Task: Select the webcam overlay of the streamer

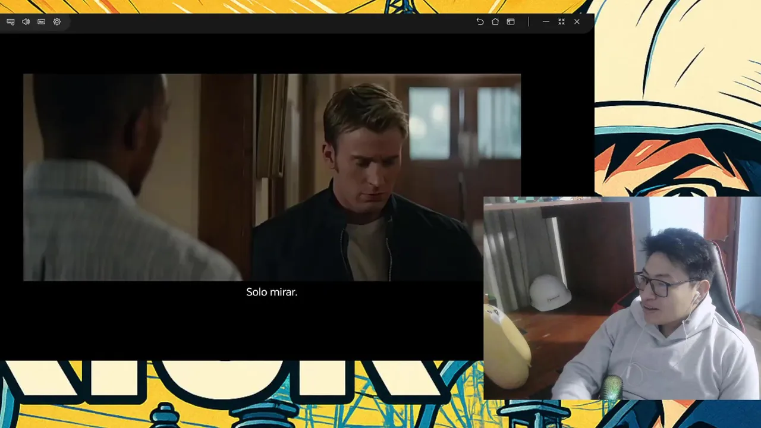Action: [622, 298]
